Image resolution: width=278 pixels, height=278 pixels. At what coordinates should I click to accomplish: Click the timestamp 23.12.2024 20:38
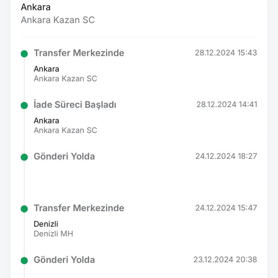coord(225,260)
